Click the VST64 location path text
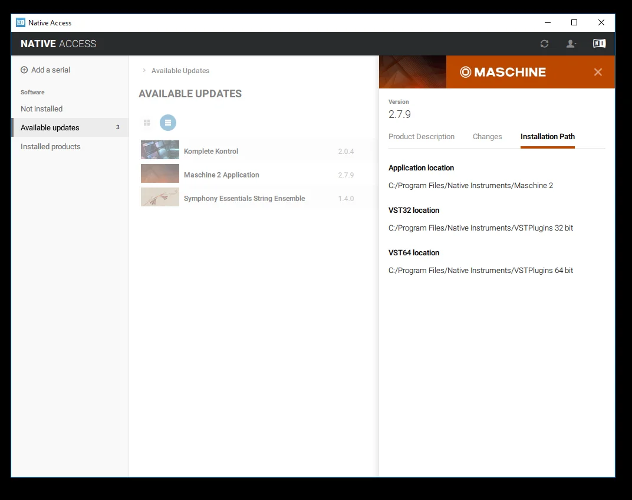The image size is (632, 500). [480, 270]
